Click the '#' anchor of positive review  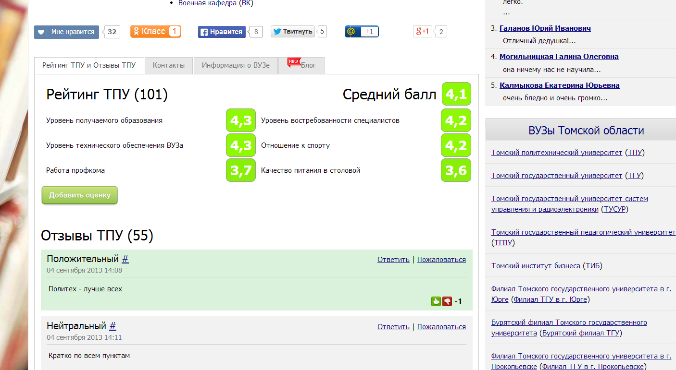[125, 259]
